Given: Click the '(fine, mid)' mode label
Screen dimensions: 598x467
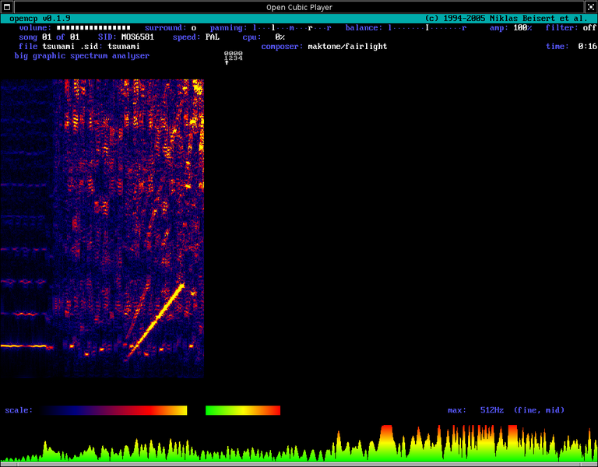Looking at the screenshot, I should [x=539, y=410].
